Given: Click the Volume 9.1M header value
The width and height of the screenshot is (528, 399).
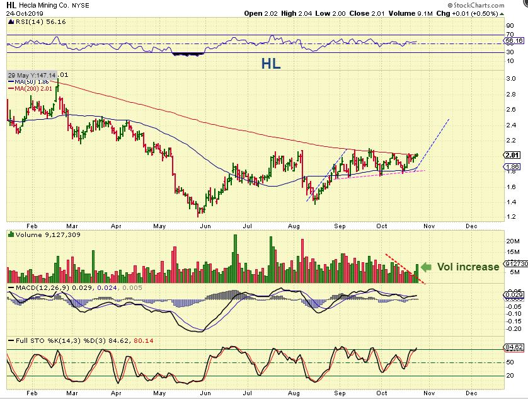Looking at the screenshot, I should click(x=410, y=13).
